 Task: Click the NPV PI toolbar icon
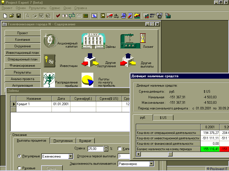(x=153, y=16)
